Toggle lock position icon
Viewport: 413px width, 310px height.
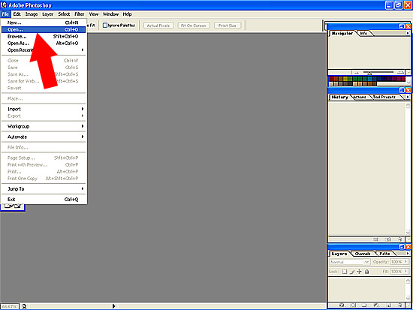359,272
